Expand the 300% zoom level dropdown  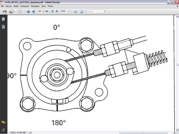point(69,11)
